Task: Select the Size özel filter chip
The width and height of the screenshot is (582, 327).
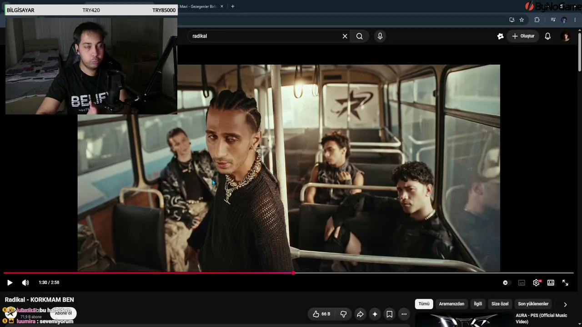Action: (500, 304)
